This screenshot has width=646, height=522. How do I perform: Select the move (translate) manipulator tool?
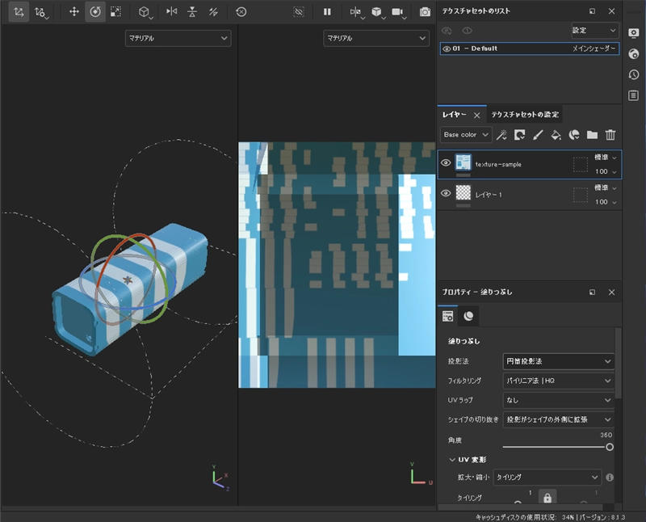pyautogui.click(x=74, y=11)
